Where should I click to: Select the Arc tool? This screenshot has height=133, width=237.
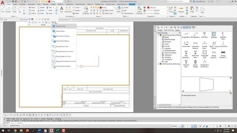point(20,9)
